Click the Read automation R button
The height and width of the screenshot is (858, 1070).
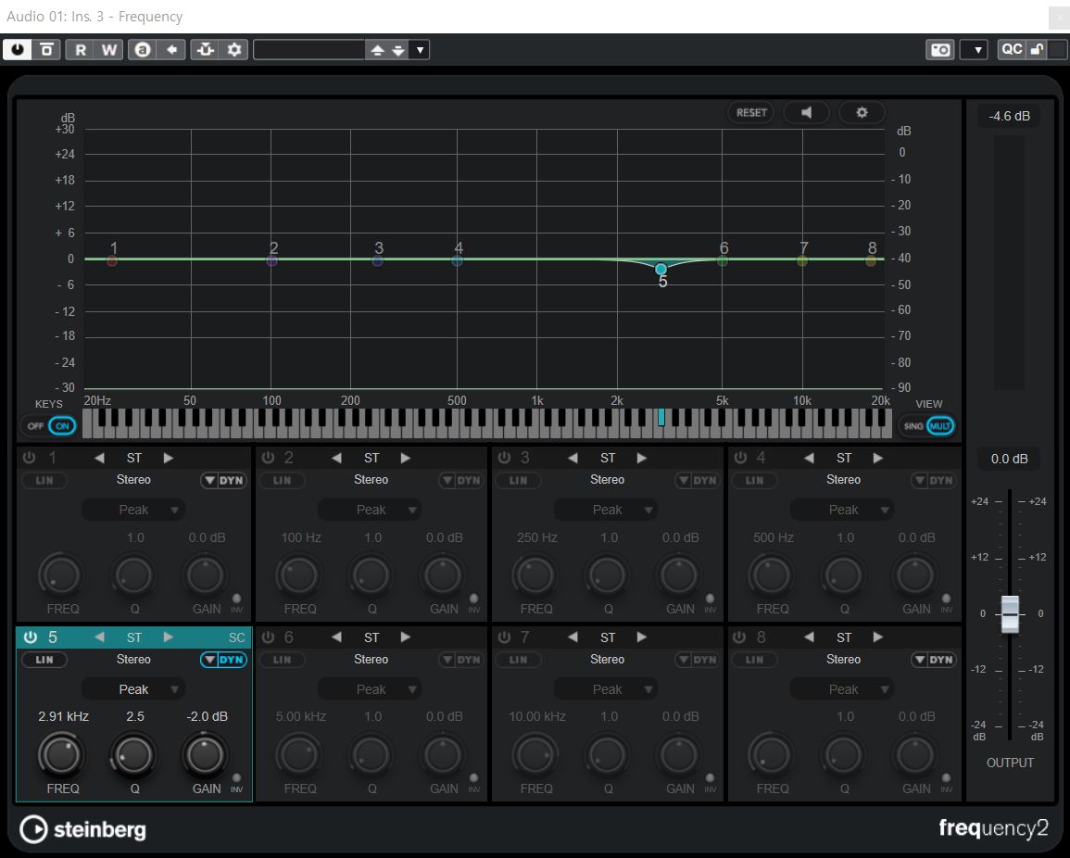pyautogui.click(x=81, y=50)
